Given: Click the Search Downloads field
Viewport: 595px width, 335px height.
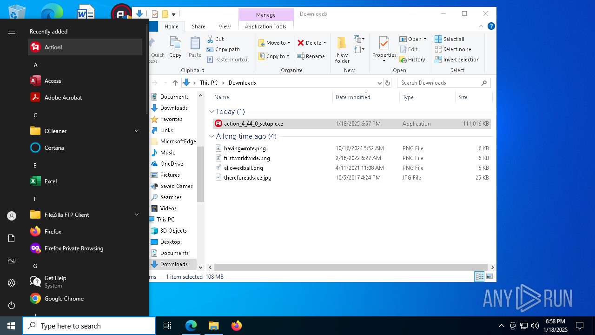Looking at the screenshot, I should tap(444, 83).
